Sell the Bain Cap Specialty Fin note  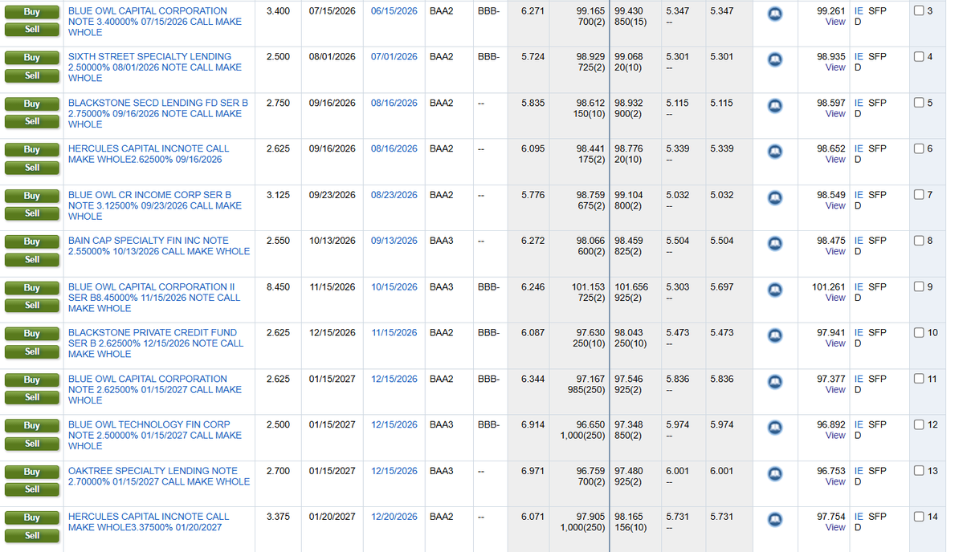32,259
